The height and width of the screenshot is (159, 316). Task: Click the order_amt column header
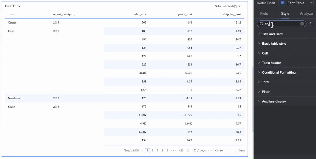coord(139,14)
